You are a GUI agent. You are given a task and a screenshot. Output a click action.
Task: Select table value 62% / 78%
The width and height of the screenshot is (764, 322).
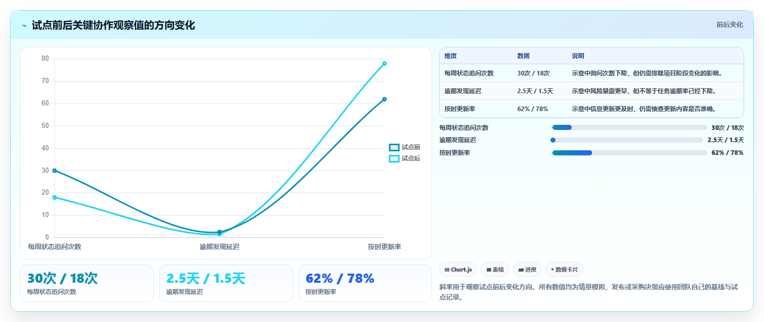pos(532,109)
